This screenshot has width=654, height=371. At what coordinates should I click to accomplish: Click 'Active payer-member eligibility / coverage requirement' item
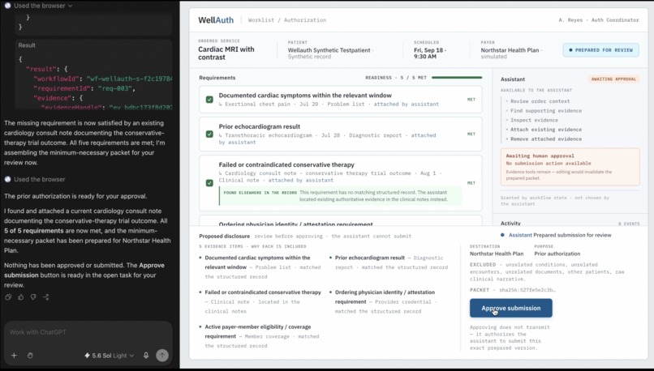[x=261, y=336]
